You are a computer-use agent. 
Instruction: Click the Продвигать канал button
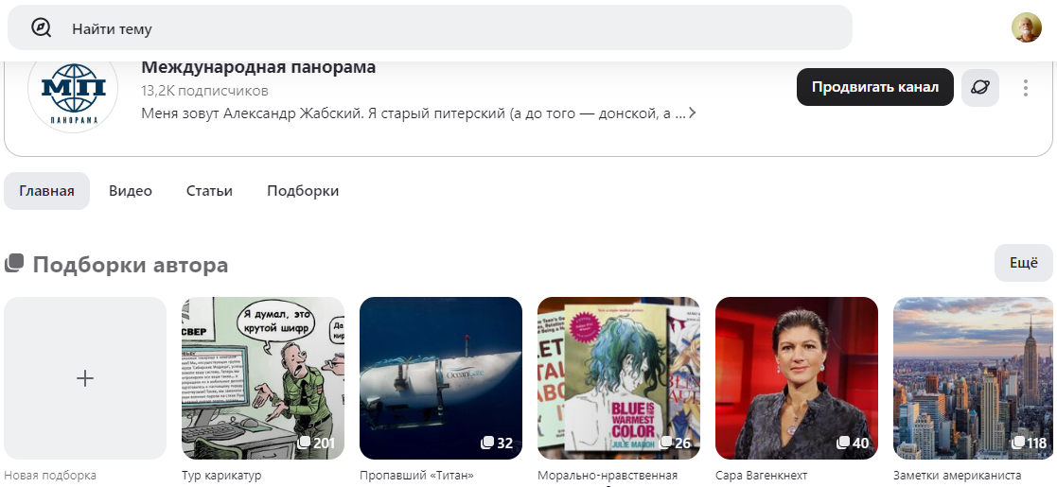tap(875, 87)
